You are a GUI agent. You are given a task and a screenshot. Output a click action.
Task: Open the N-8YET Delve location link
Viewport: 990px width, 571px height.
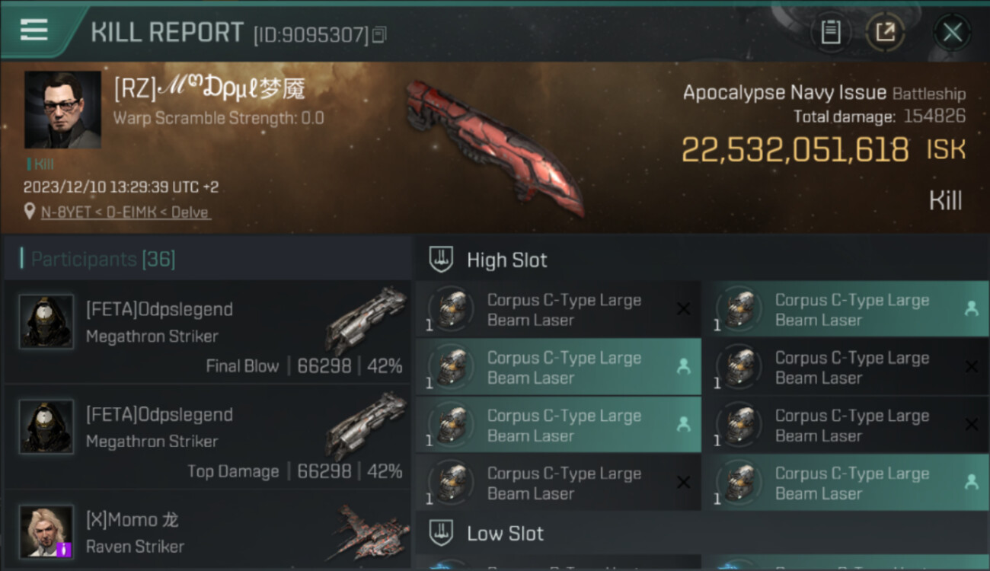[x=126, y=212]
